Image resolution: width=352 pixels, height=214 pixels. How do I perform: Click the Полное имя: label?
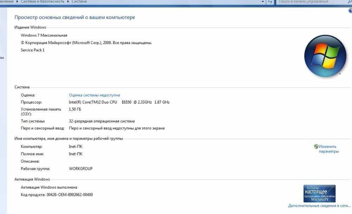[32, 154]
